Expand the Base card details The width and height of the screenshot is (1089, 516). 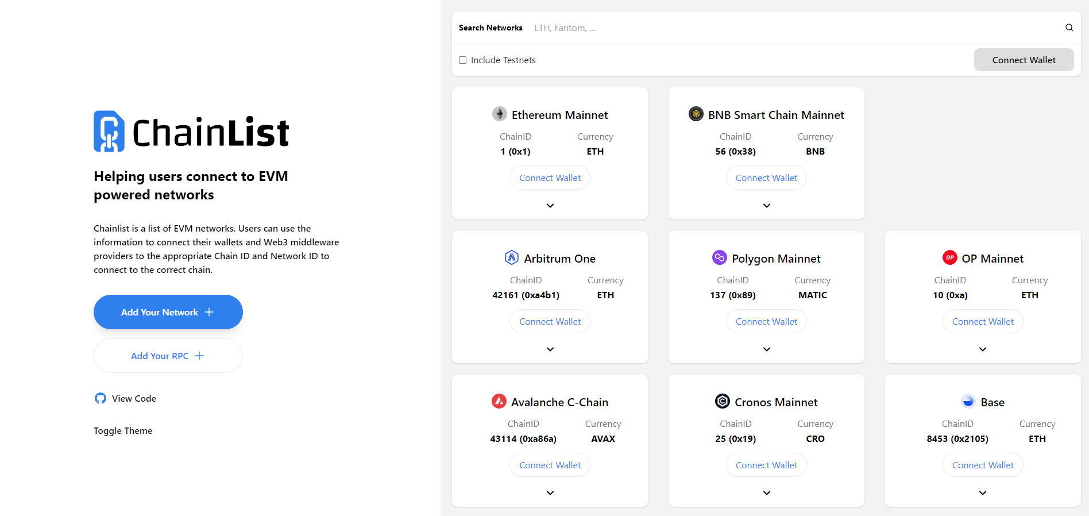(983, 493)
